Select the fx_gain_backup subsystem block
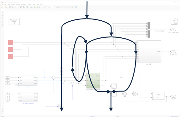 click(28, 97)
